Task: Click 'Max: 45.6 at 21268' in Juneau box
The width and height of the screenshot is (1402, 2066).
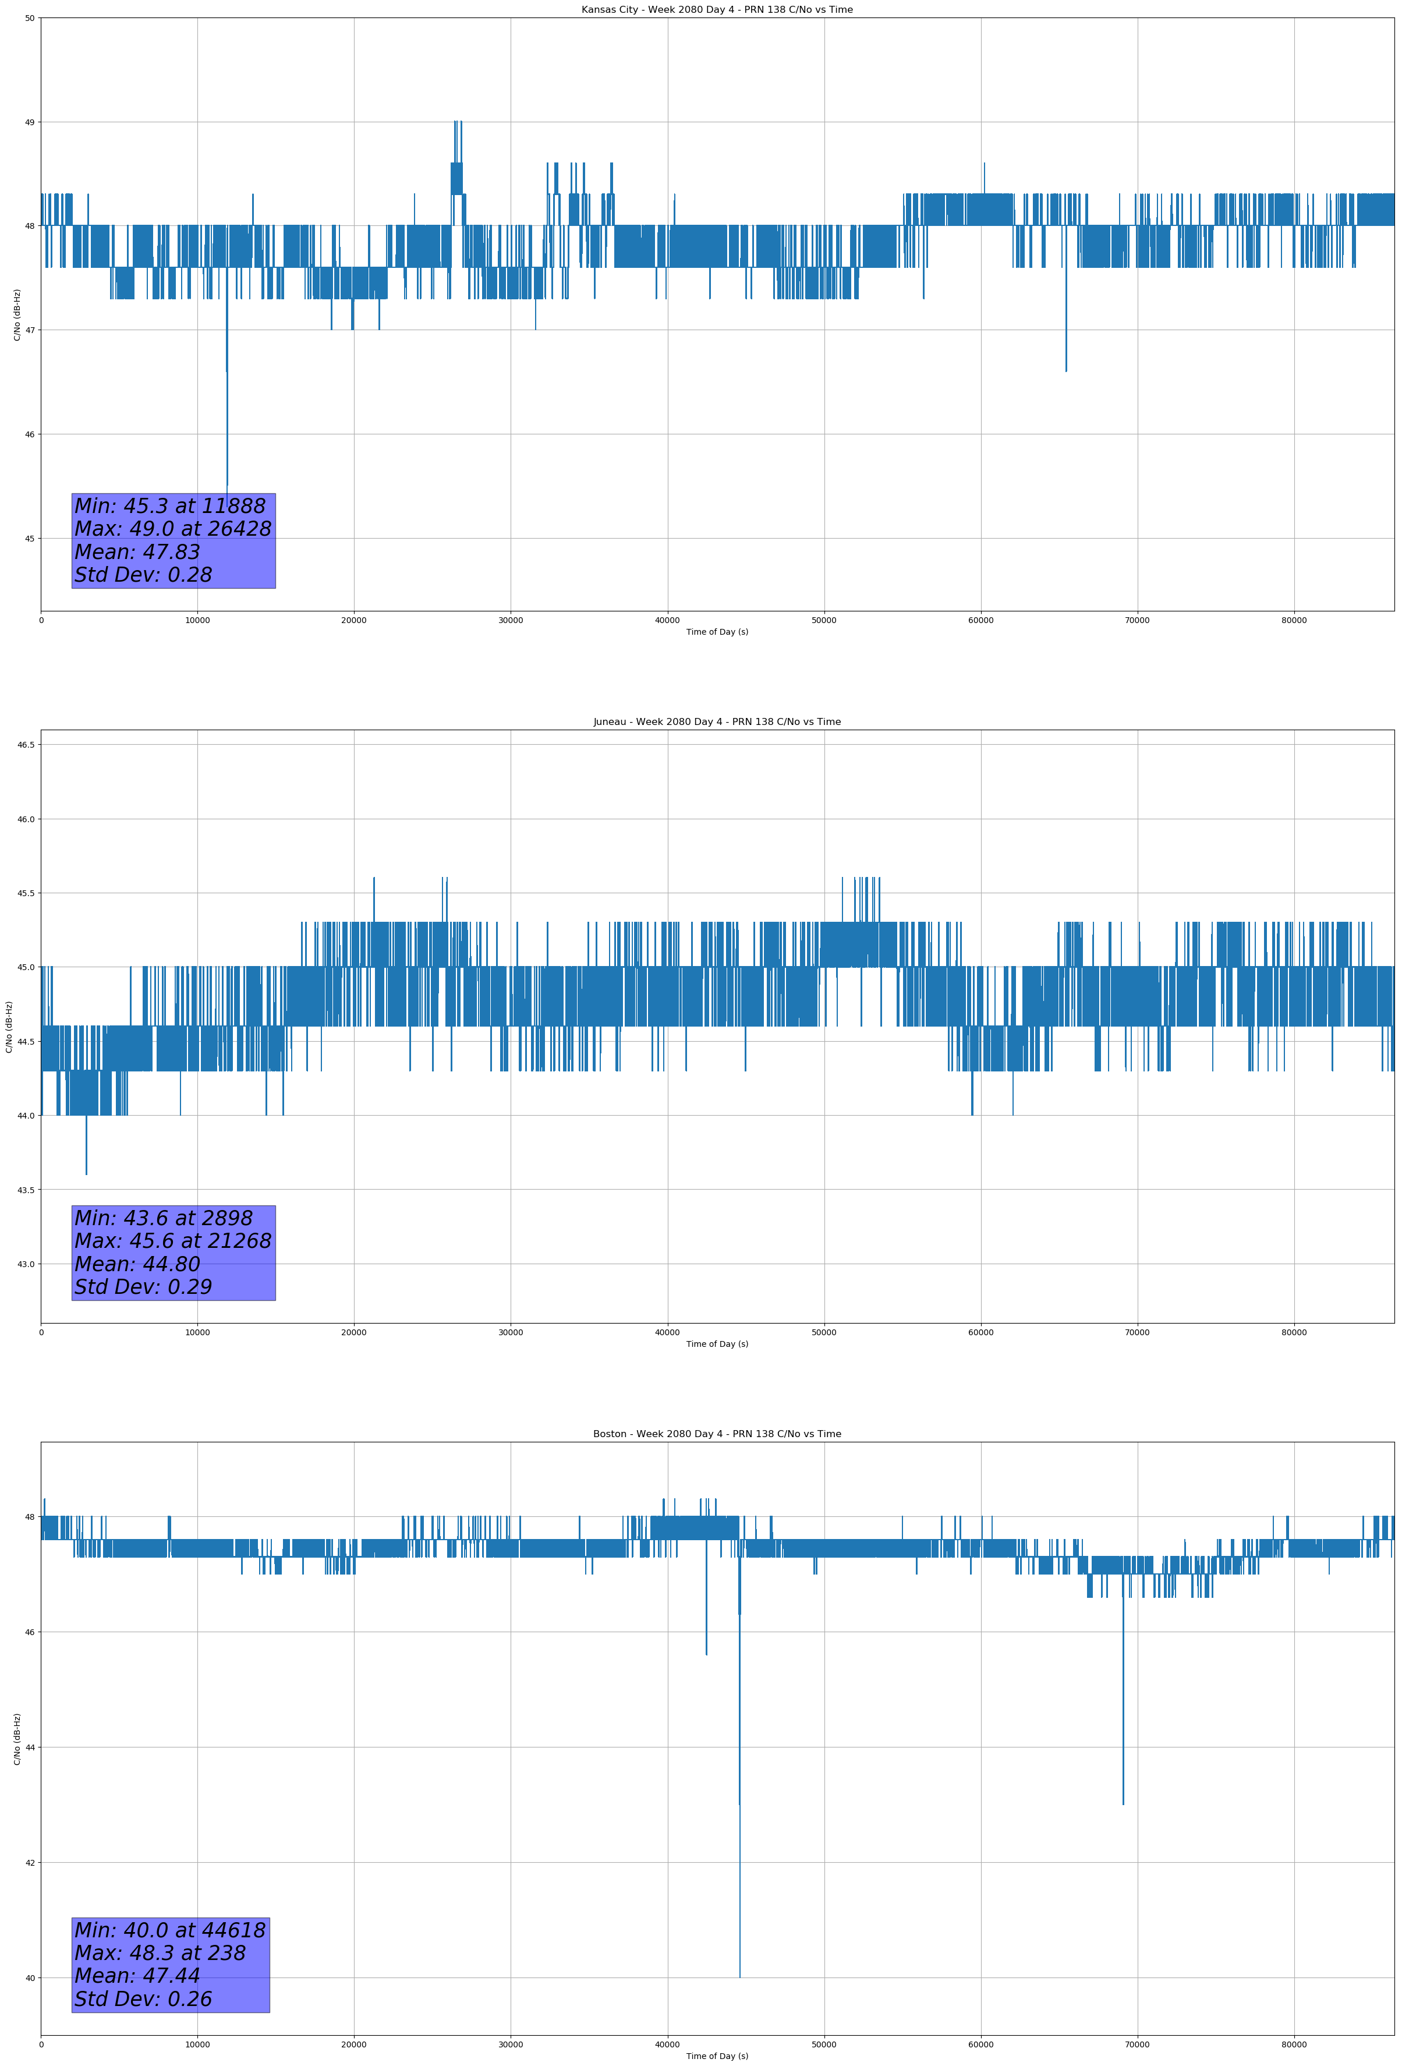Action: (172, 1241)
